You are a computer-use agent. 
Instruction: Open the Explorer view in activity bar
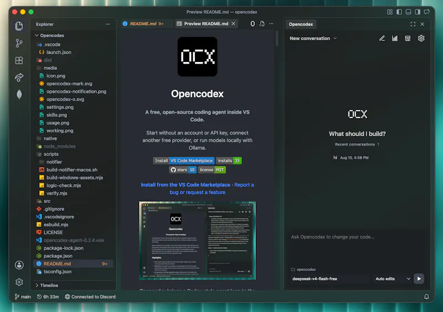(x=19, y=26)
